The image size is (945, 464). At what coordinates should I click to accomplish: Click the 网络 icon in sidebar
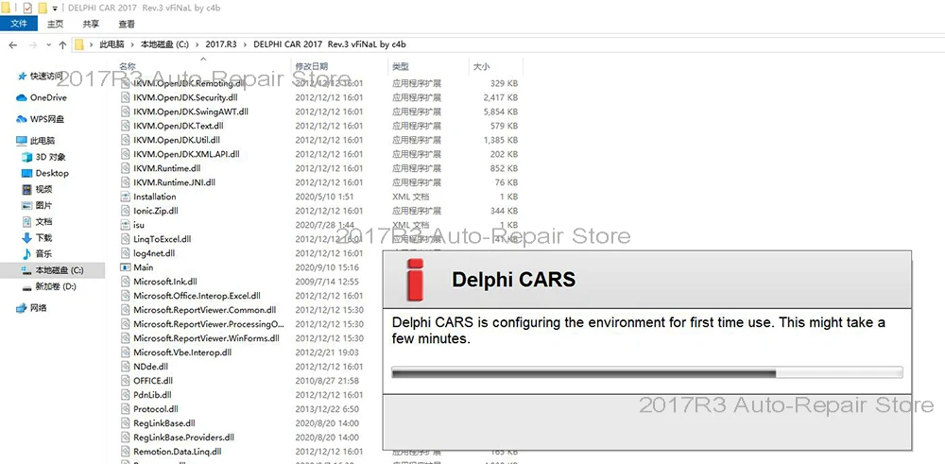22,308
